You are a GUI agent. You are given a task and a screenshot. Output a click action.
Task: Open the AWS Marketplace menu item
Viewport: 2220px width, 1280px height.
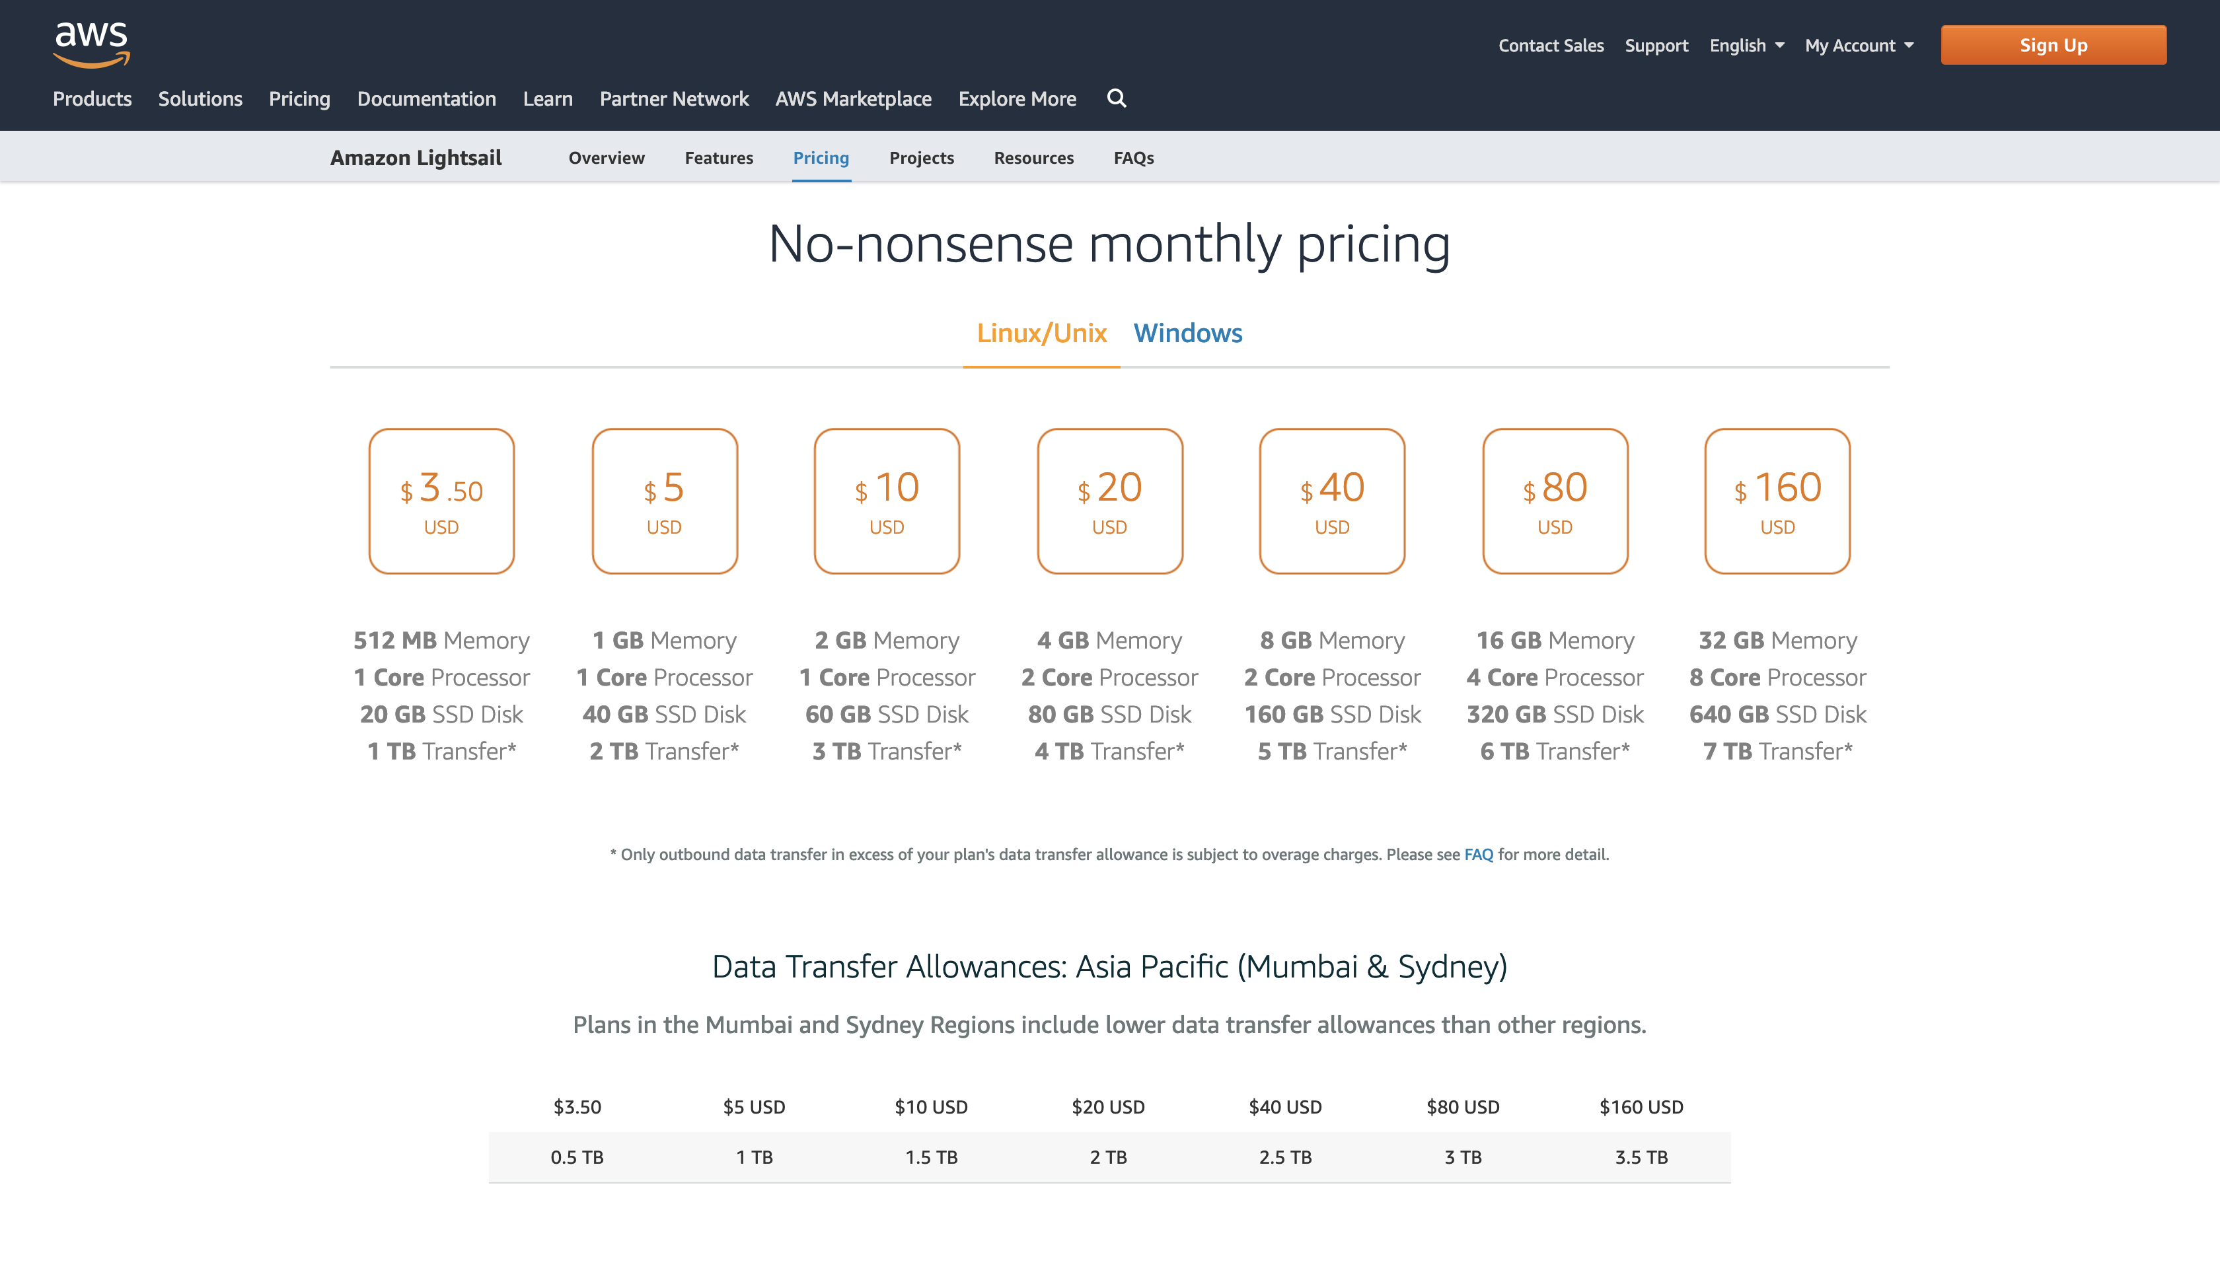click(853, 98)
